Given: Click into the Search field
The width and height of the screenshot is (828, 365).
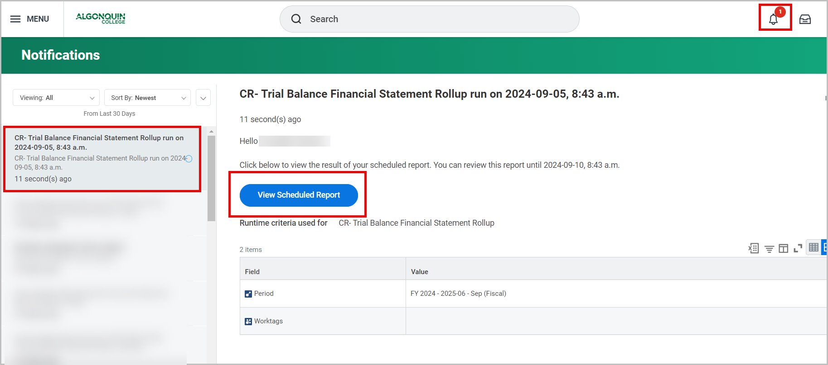Looking at the screenshot, I should click(x=435, y=19).
